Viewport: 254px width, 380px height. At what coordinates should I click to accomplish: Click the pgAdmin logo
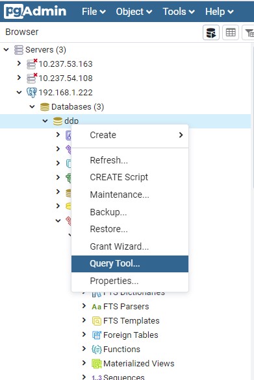pyautogui.click(x=35, y=12)
